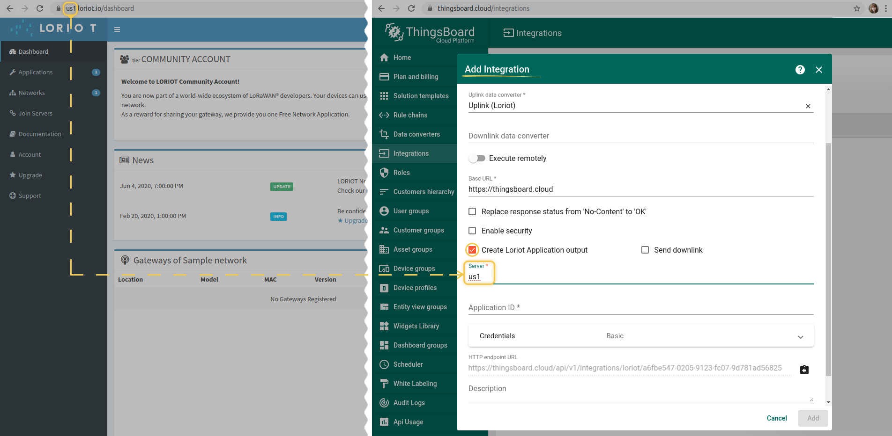
Task: Open LORIOT Dashboard menu item
Action: (53, 51)
